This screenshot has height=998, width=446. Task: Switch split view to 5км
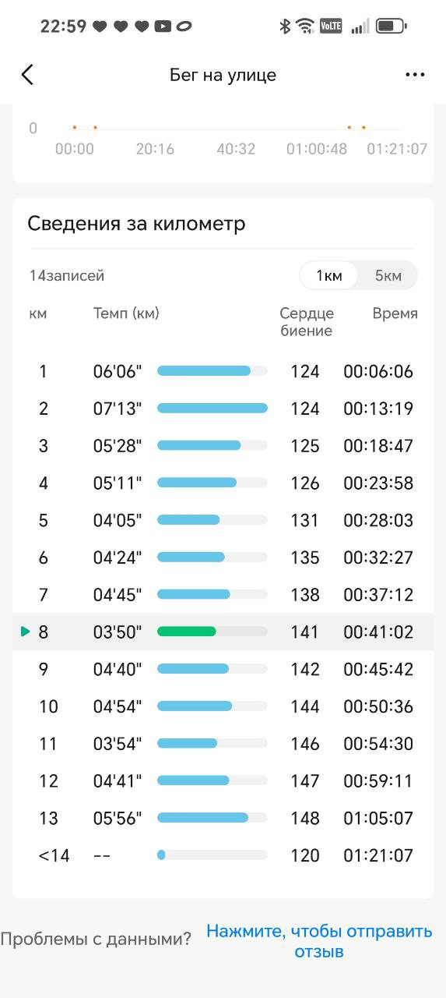[388, 276]
